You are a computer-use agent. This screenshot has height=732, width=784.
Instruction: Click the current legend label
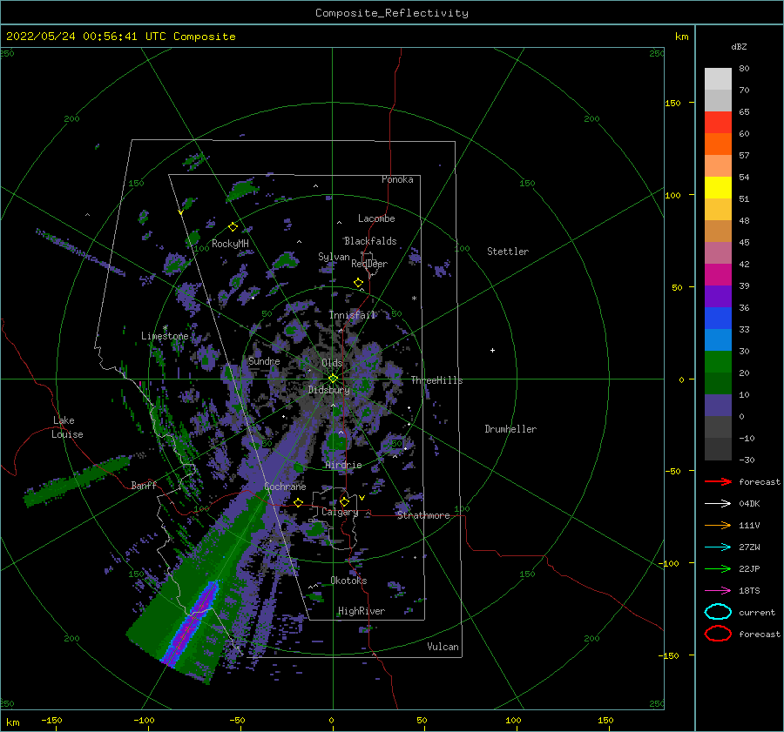(x=757, y=612)
